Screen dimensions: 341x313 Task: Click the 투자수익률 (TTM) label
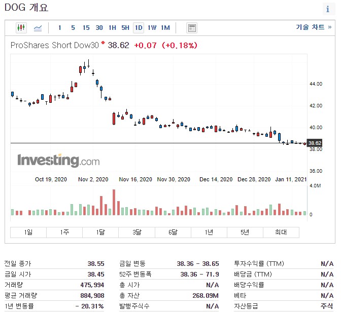coord(259,264)
